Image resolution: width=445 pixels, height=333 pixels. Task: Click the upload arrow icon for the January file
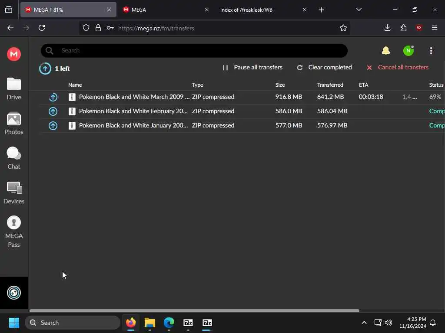[x=53, y=125]
